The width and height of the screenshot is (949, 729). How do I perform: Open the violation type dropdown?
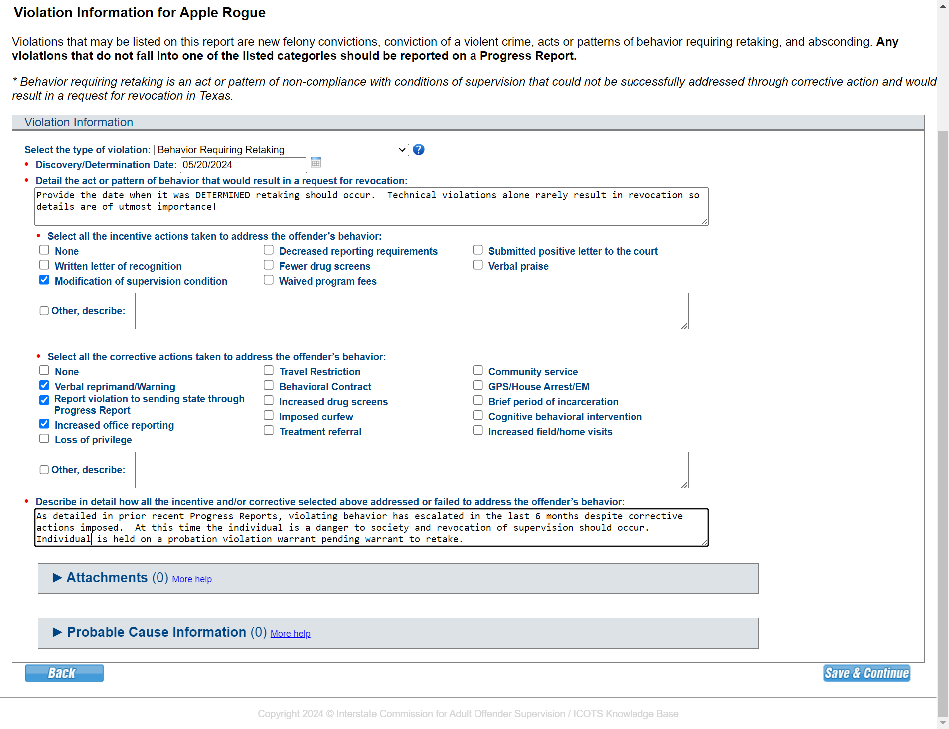[x=282, y=150]
